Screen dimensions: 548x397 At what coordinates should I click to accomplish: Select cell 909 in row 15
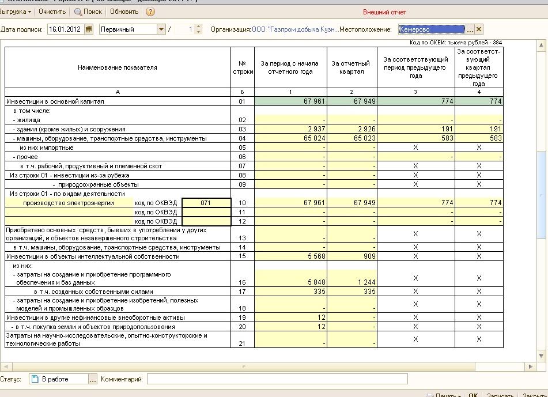pos(352,256)
